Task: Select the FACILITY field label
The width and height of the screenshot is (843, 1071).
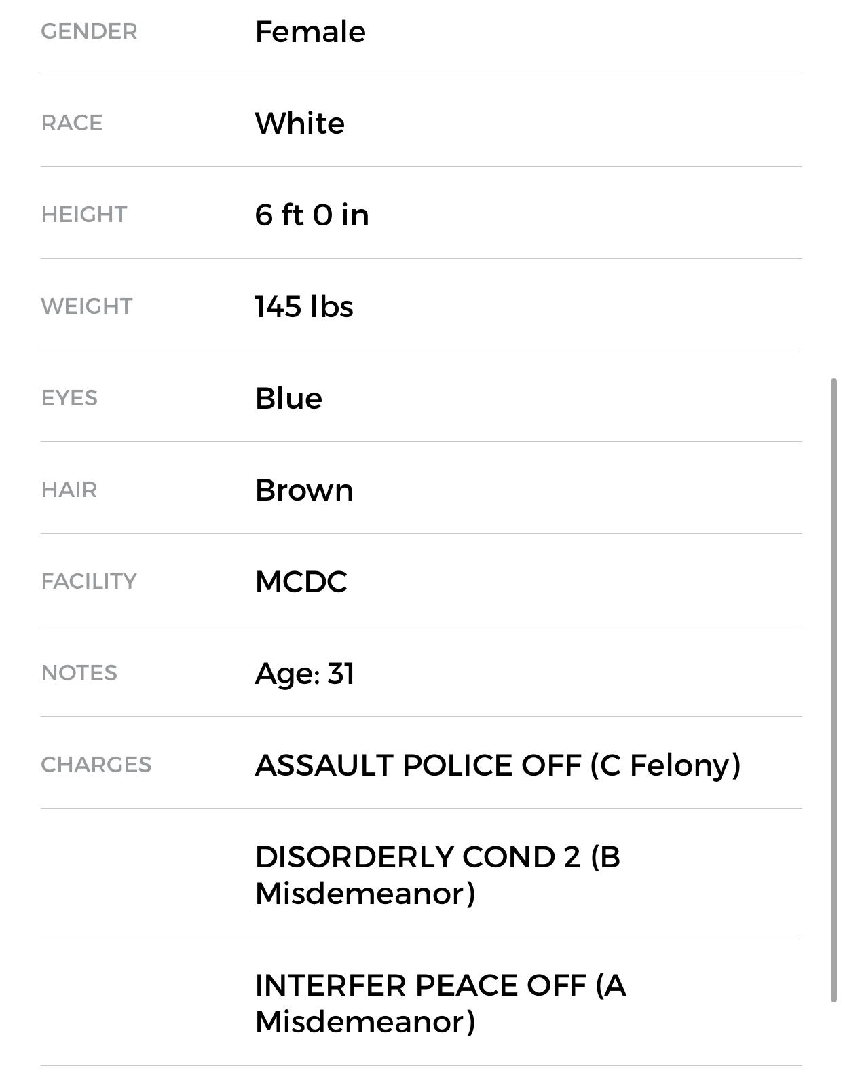Action: pos(88,581)
